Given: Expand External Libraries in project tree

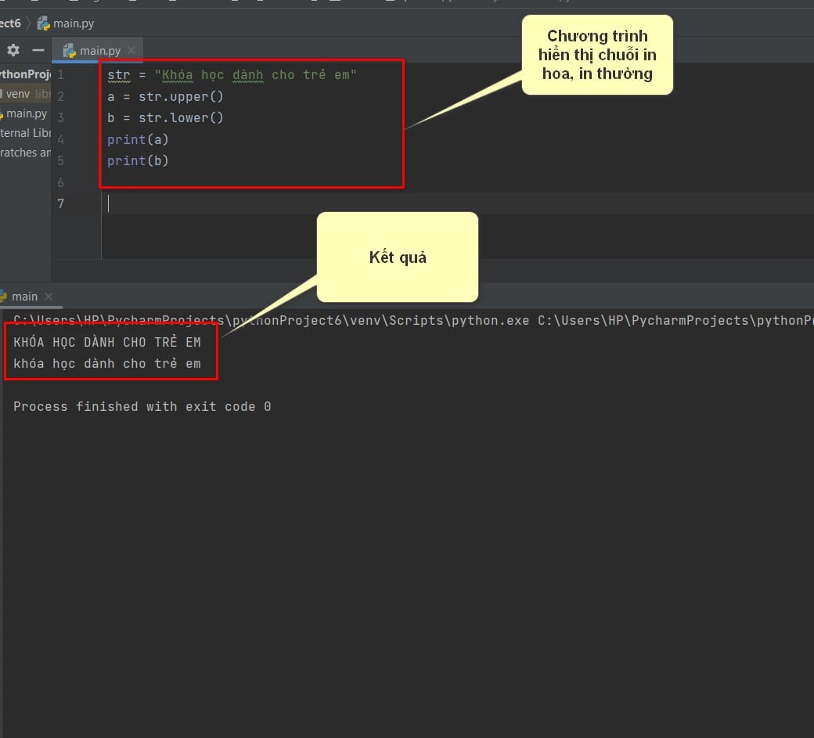Looking at the screenshot, I should click(x=25, y=133).
